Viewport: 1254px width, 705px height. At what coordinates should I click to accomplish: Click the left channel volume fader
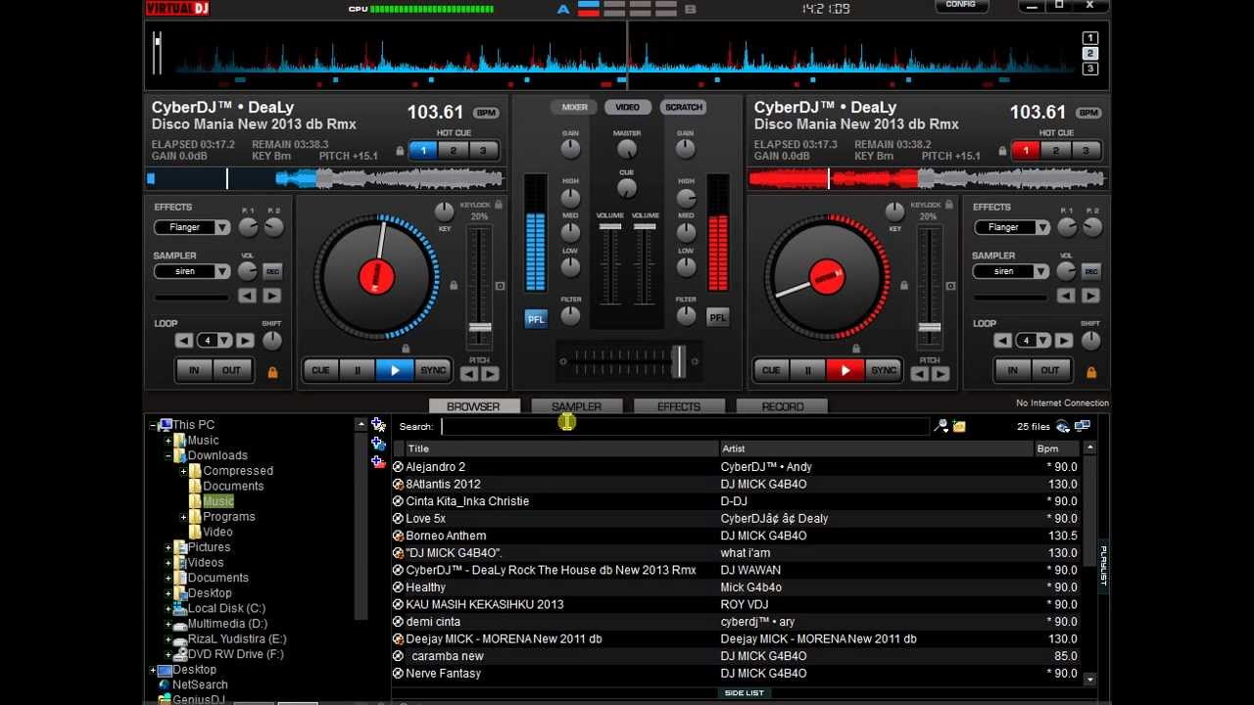click(609, 227)
